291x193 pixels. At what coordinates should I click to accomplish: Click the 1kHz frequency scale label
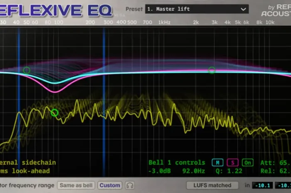[x=164, y=22]
